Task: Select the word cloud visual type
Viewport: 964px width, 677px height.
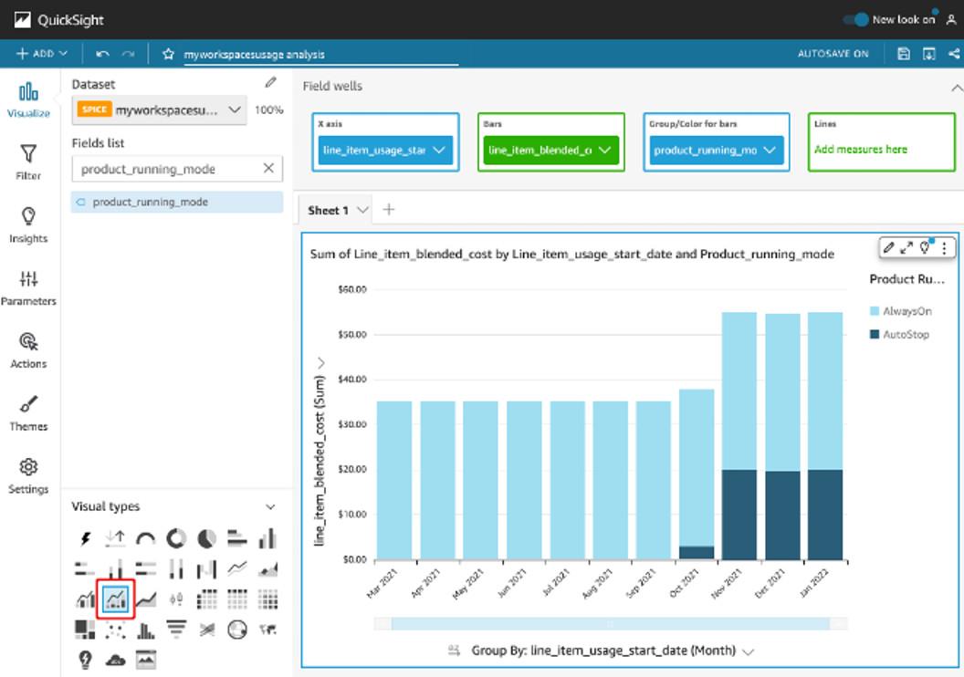Action: (115, 661)
